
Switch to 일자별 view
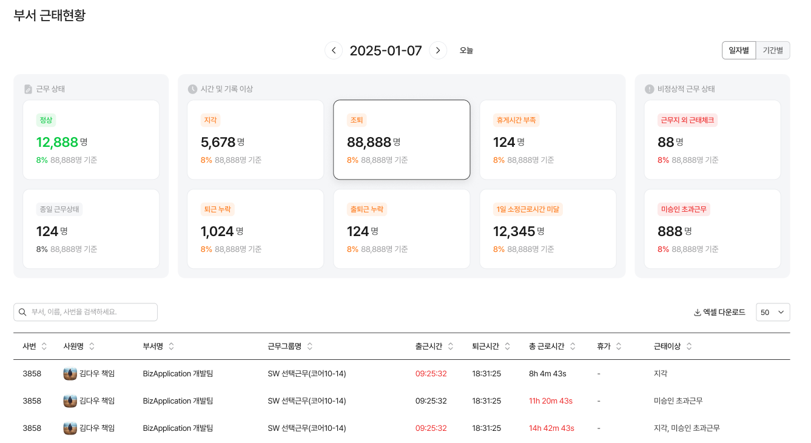[x=738, y=50]
